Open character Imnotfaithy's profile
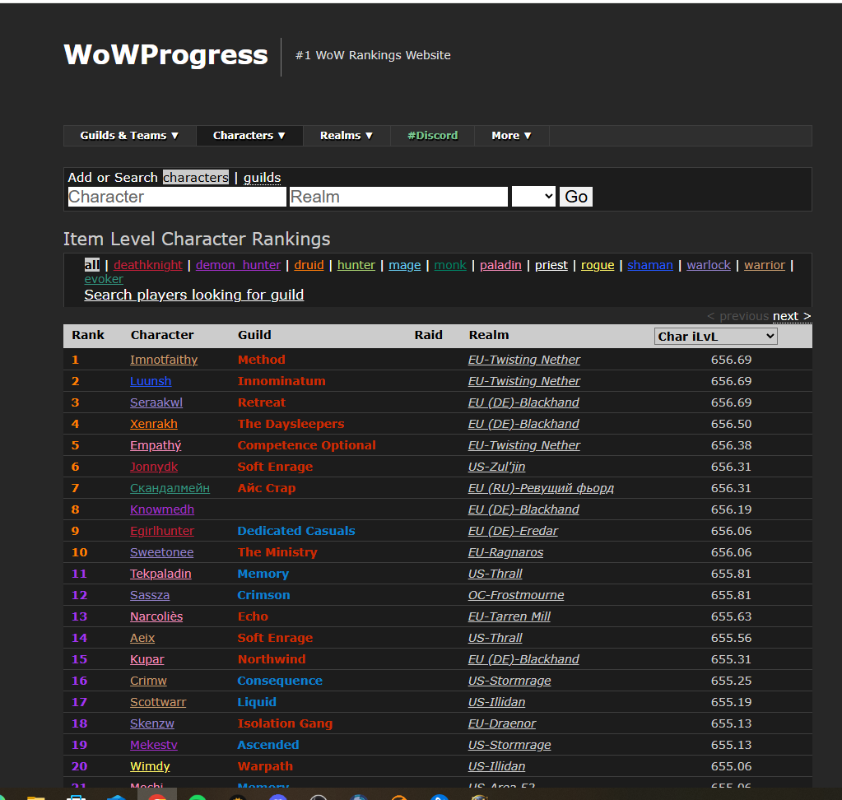 click(x=164, y=360)
